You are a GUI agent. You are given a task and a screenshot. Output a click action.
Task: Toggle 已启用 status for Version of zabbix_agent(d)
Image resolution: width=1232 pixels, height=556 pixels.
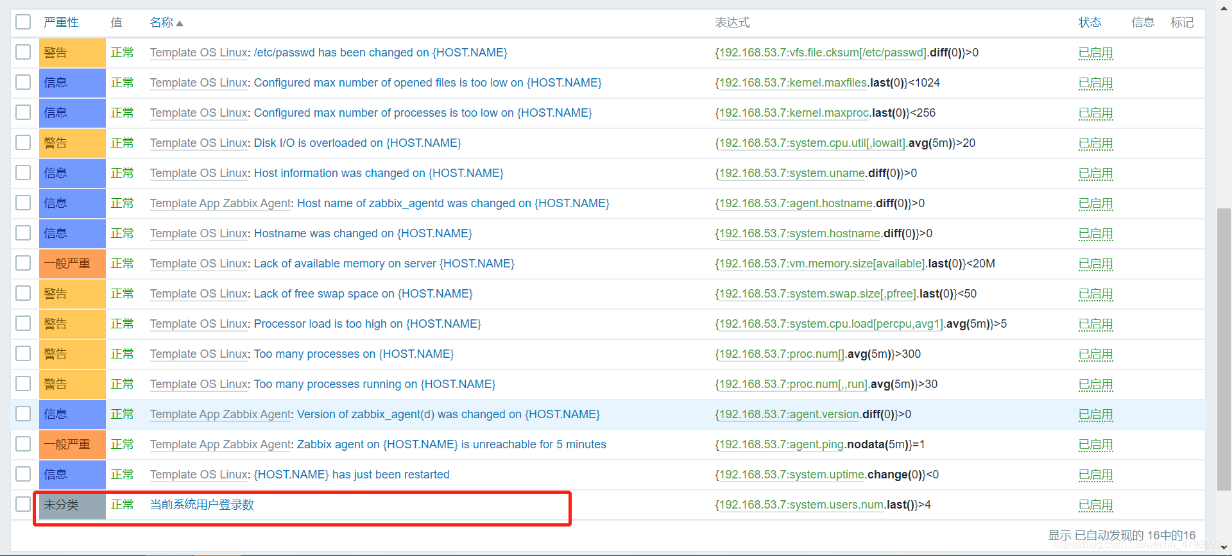click(1095, 414)
